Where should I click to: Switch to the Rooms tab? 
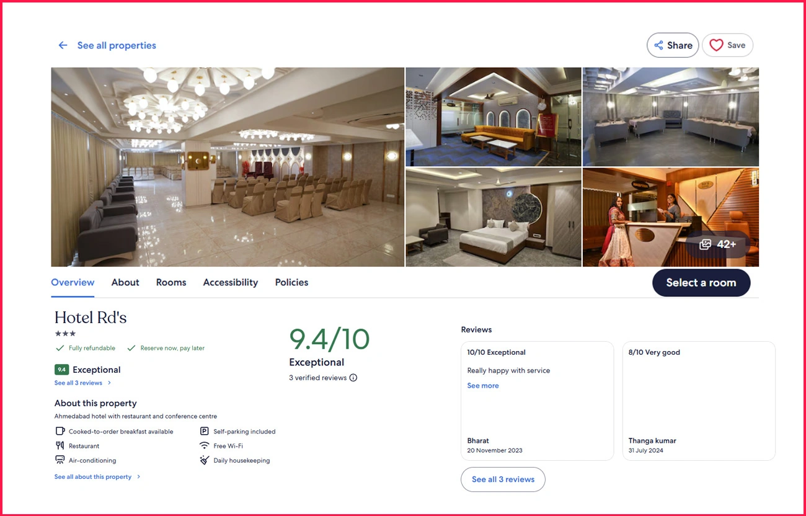pos(171,282)
